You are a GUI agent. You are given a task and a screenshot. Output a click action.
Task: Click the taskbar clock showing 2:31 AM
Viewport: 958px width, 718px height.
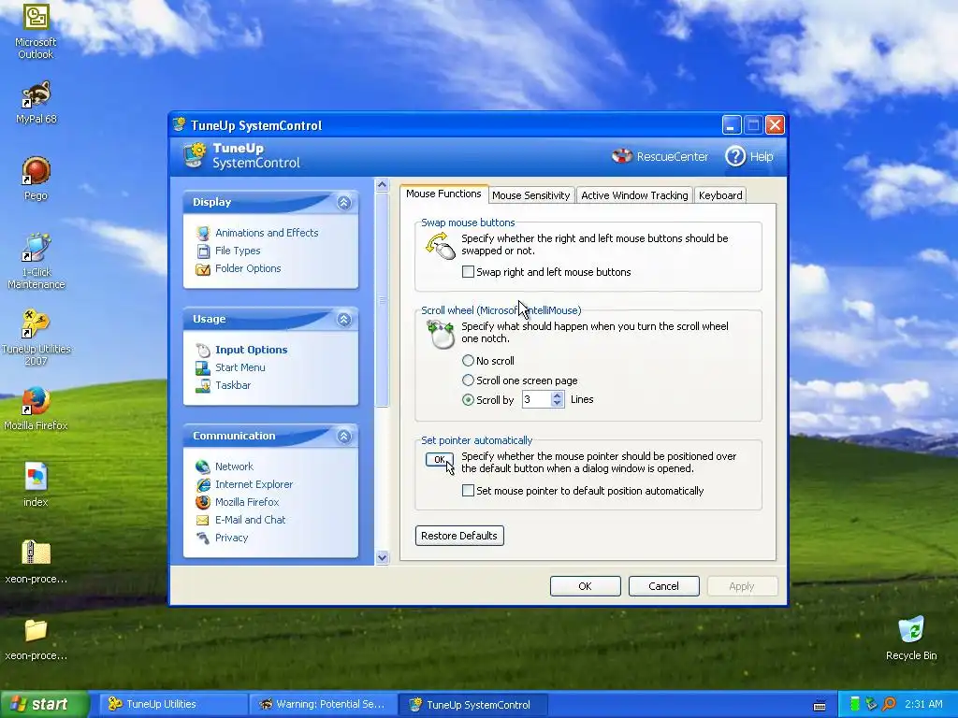click(x=923, y=704)
